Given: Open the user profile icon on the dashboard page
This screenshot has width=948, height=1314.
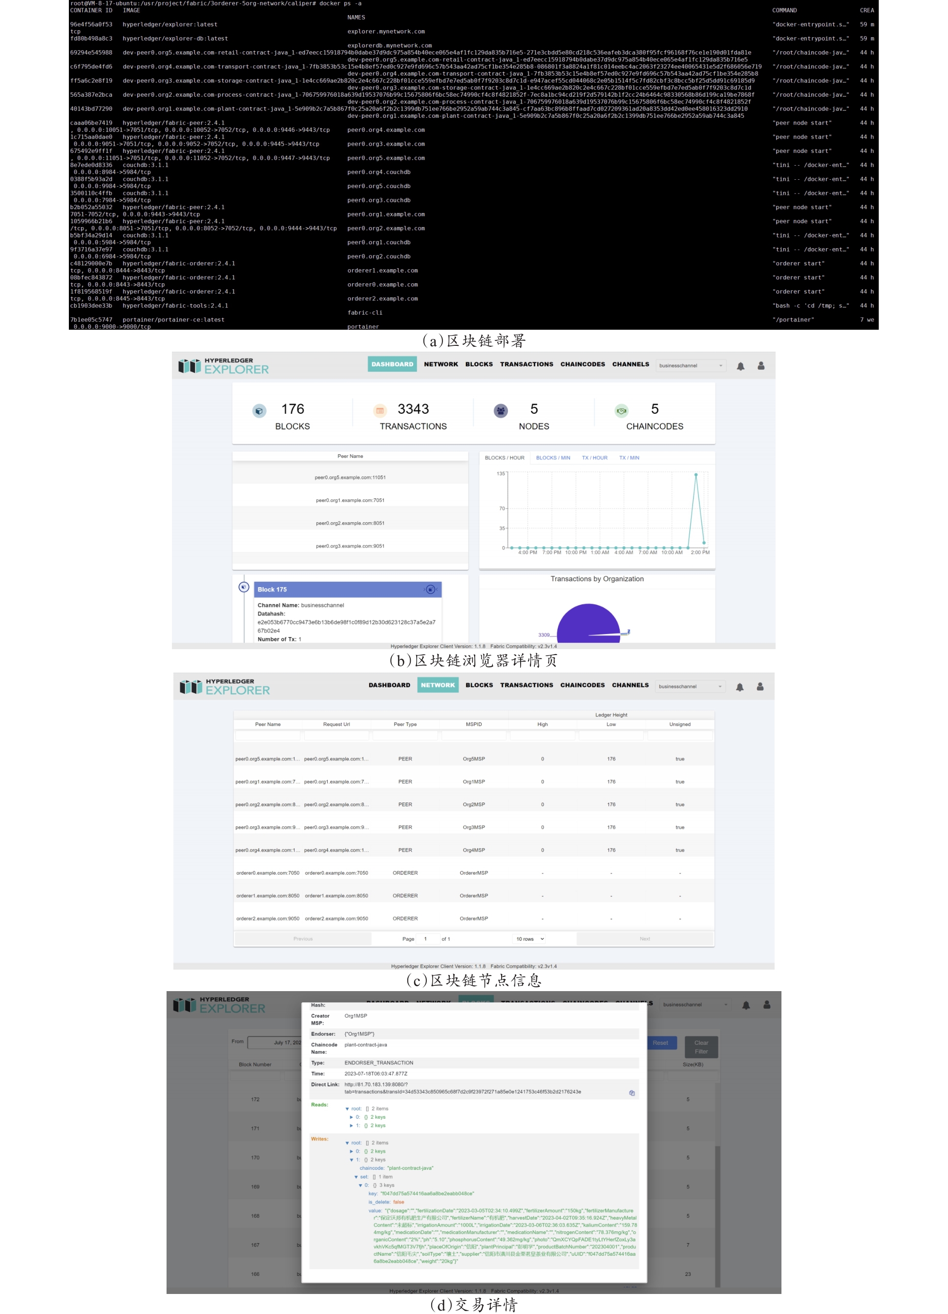Looking at the screenshot, I should [x=761, y=365].
